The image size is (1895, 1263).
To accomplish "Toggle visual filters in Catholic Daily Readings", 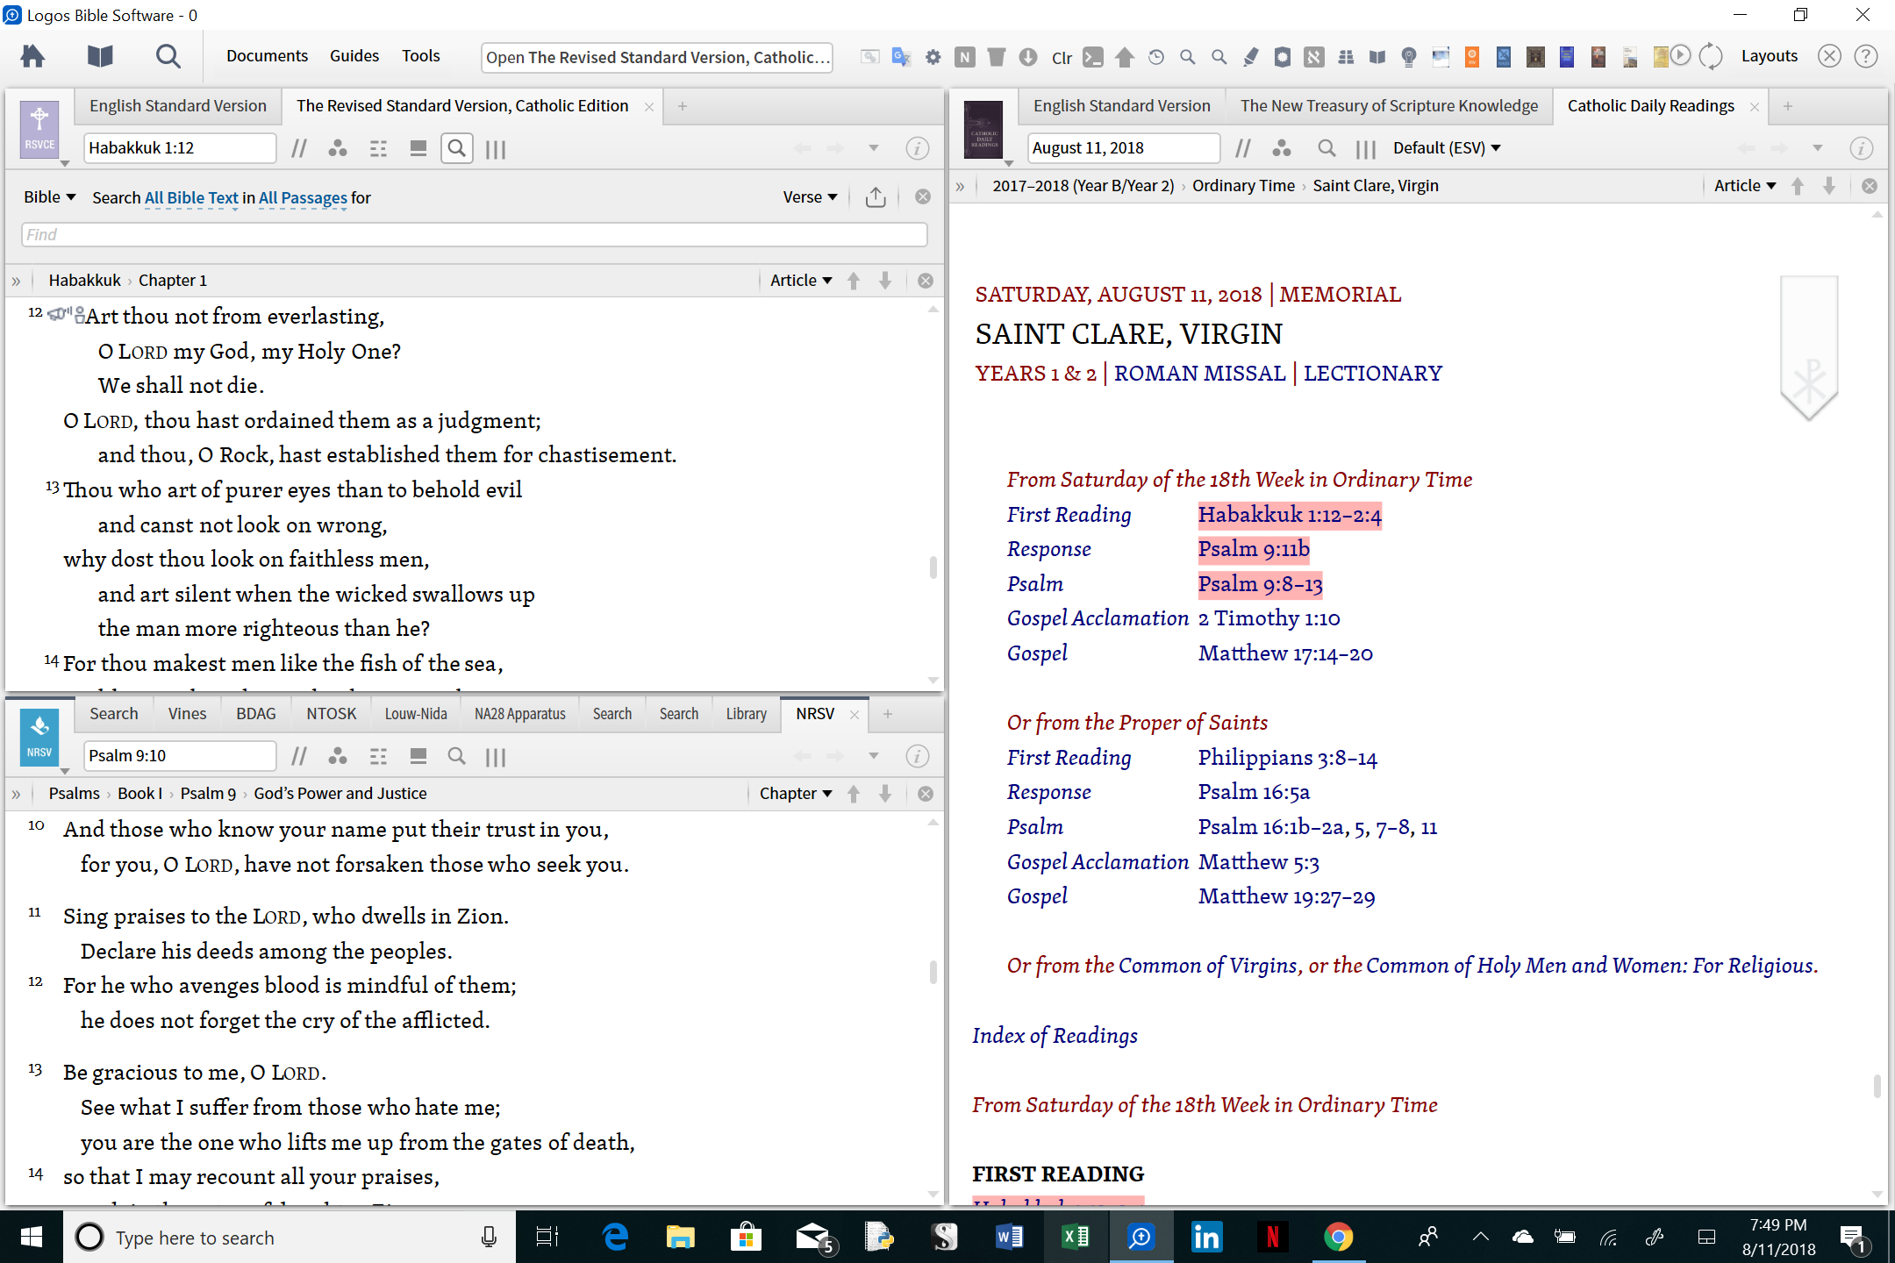I will tap(1282, 148).
